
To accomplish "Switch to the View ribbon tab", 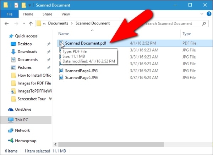I will pos(65,14).
